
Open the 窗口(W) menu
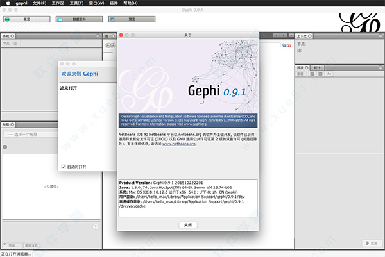[x=96, y=3]
